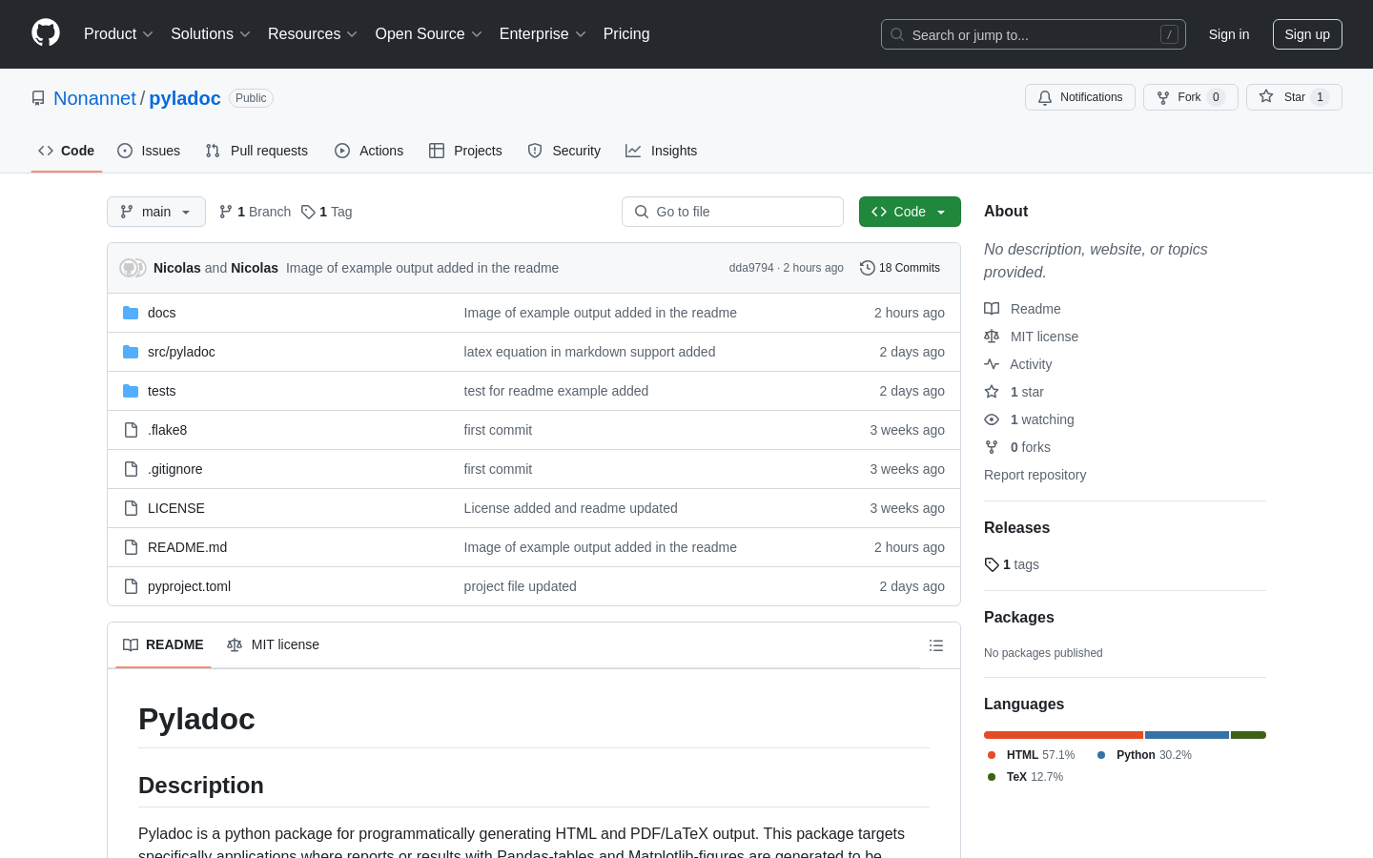Click the src/pyladoc folder icon
The height and width of the screenshot is (858, 1373).
(x=131, y=352)
